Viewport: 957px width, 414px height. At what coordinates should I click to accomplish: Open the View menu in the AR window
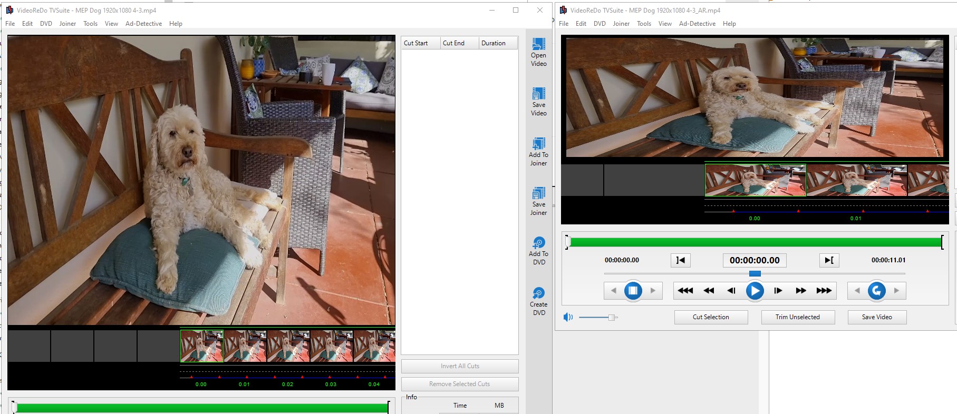click(x=665, y=24)
